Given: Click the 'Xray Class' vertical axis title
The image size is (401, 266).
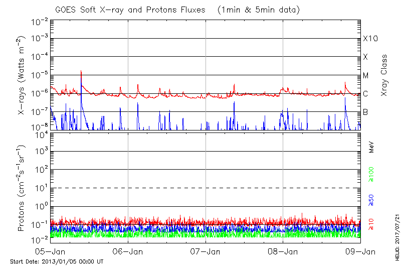Looking at the screenshot, I should [384, 75].
